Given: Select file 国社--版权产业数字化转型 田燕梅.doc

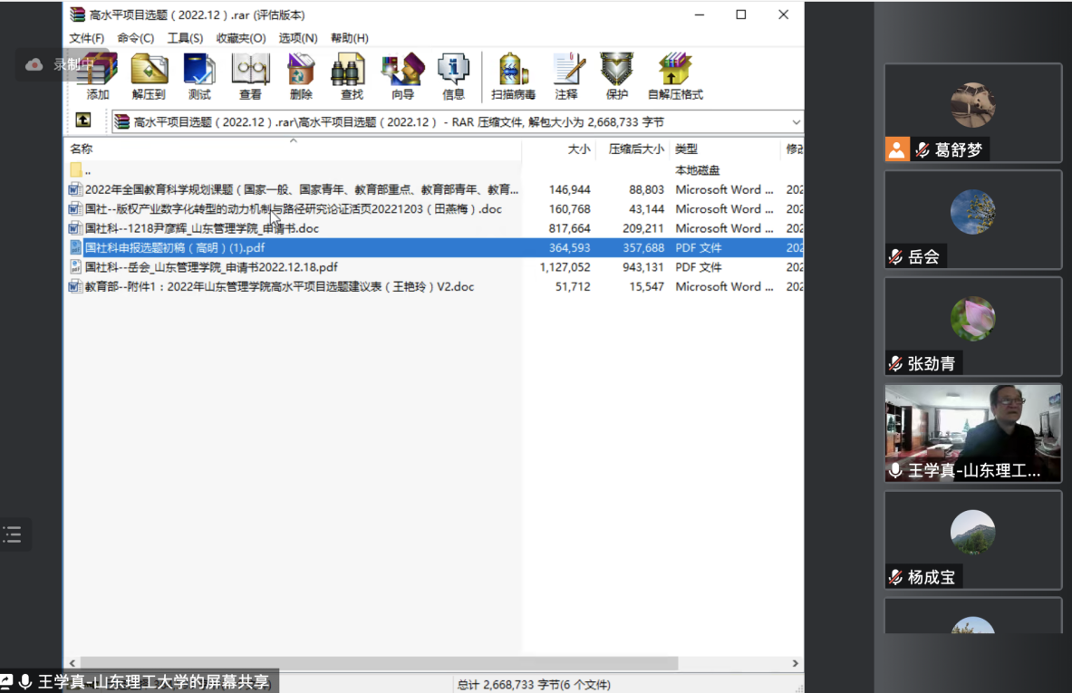Looking at the screenshot, I should (434, 209).
